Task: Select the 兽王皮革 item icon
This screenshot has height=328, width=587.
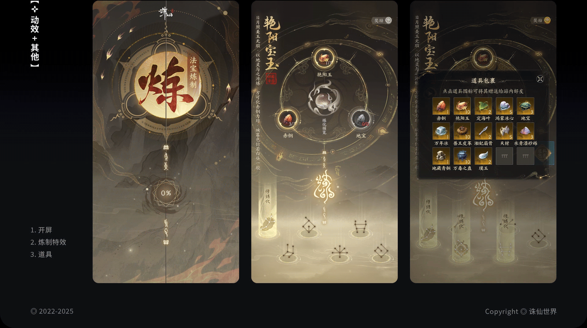Action: [462, 131]
